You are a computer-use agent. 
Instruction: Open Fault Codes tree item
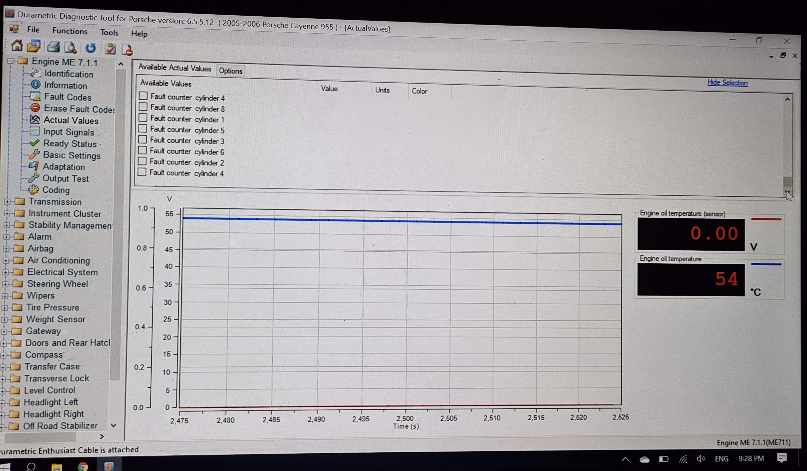pyautogui.click(x=68, y=97)
